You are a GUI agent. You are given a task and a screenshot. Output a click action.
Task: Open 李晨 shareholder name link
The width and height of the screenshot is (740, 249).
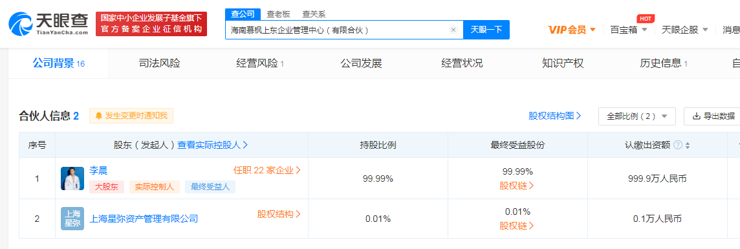pyautogui.click(x=98, y=170)
